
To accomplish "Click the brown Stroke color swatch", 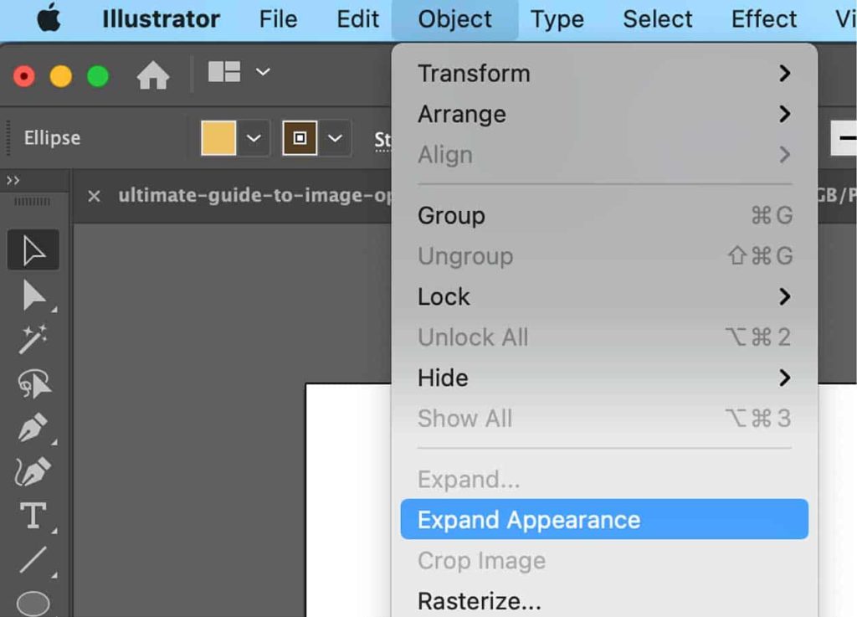I will (300, 138).
